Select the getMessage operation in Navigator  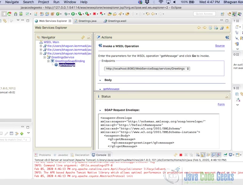67,65
